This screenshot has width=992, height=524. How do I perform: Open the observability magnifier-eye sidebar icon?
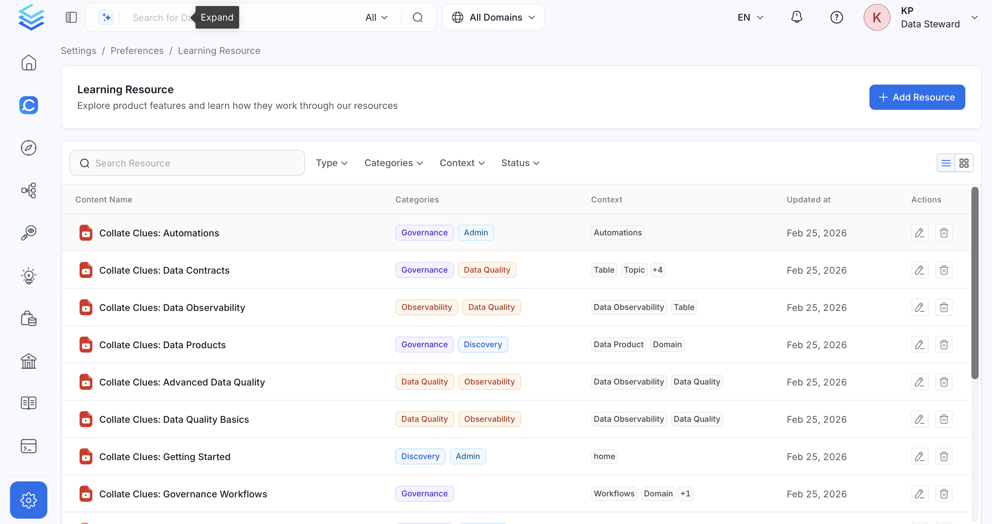tap(29, 233)
